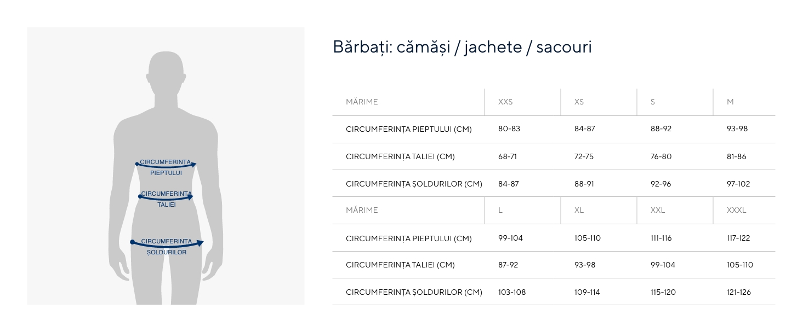
Task: Click the PIEPTULUI label on the body diagram
Action: coord(166,173)
